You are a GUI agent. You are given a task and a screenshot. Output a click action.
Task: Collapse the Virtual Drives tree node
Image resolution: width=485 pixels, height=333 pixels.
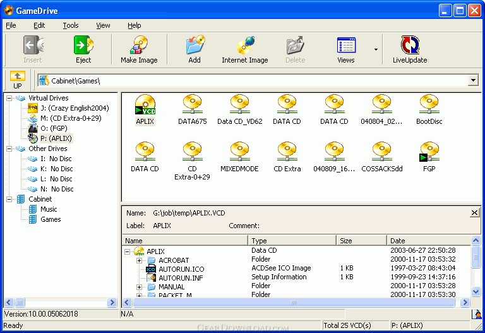coord(9,98)
